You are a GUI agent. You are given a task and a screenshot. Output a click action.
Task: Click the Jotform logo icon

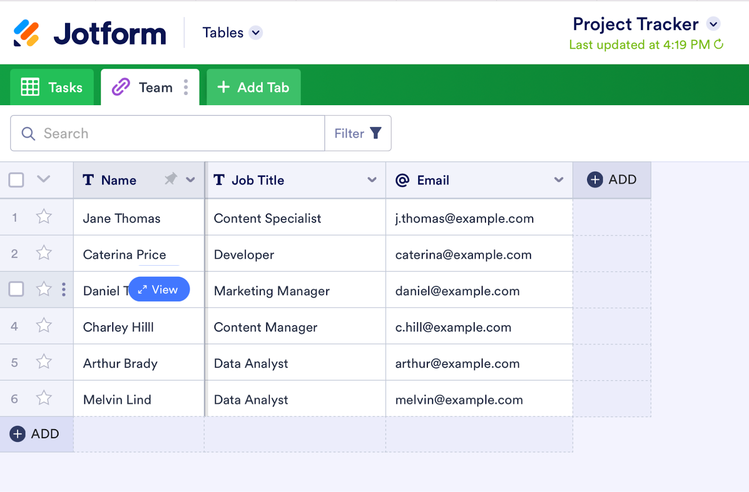coord(26,33)
